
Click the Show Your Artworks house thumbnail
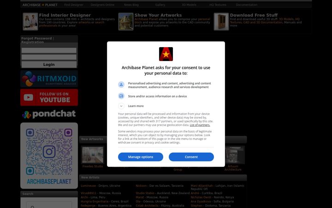126,21
